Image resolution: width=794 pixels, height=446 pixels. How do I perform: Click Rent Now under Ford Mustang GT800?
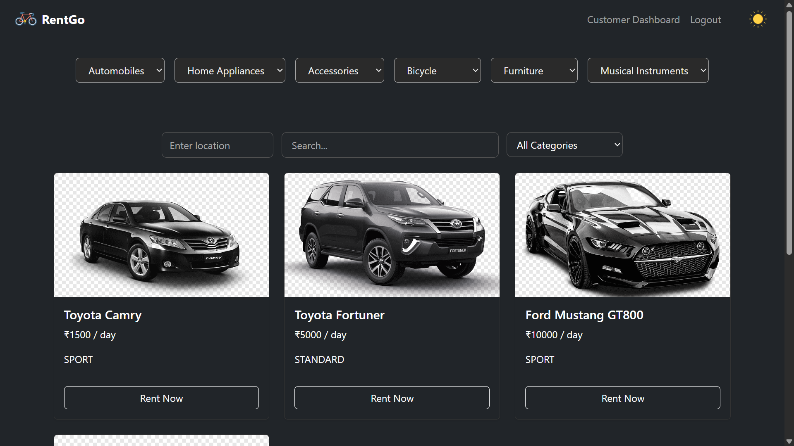[x=622, y=398]
